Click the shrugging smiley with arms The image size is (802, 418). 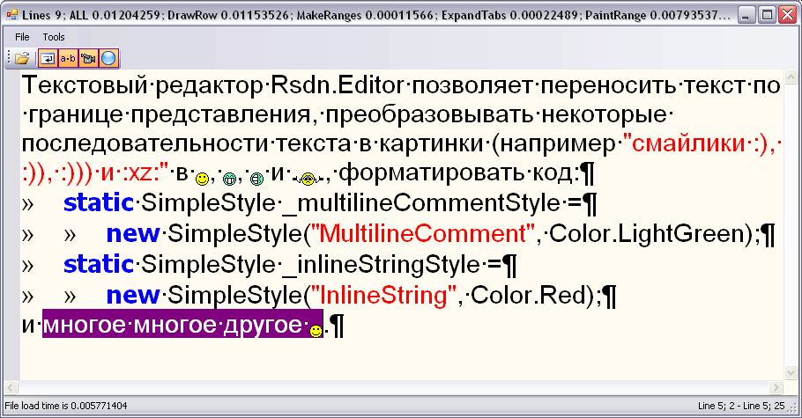pos(308,179)
